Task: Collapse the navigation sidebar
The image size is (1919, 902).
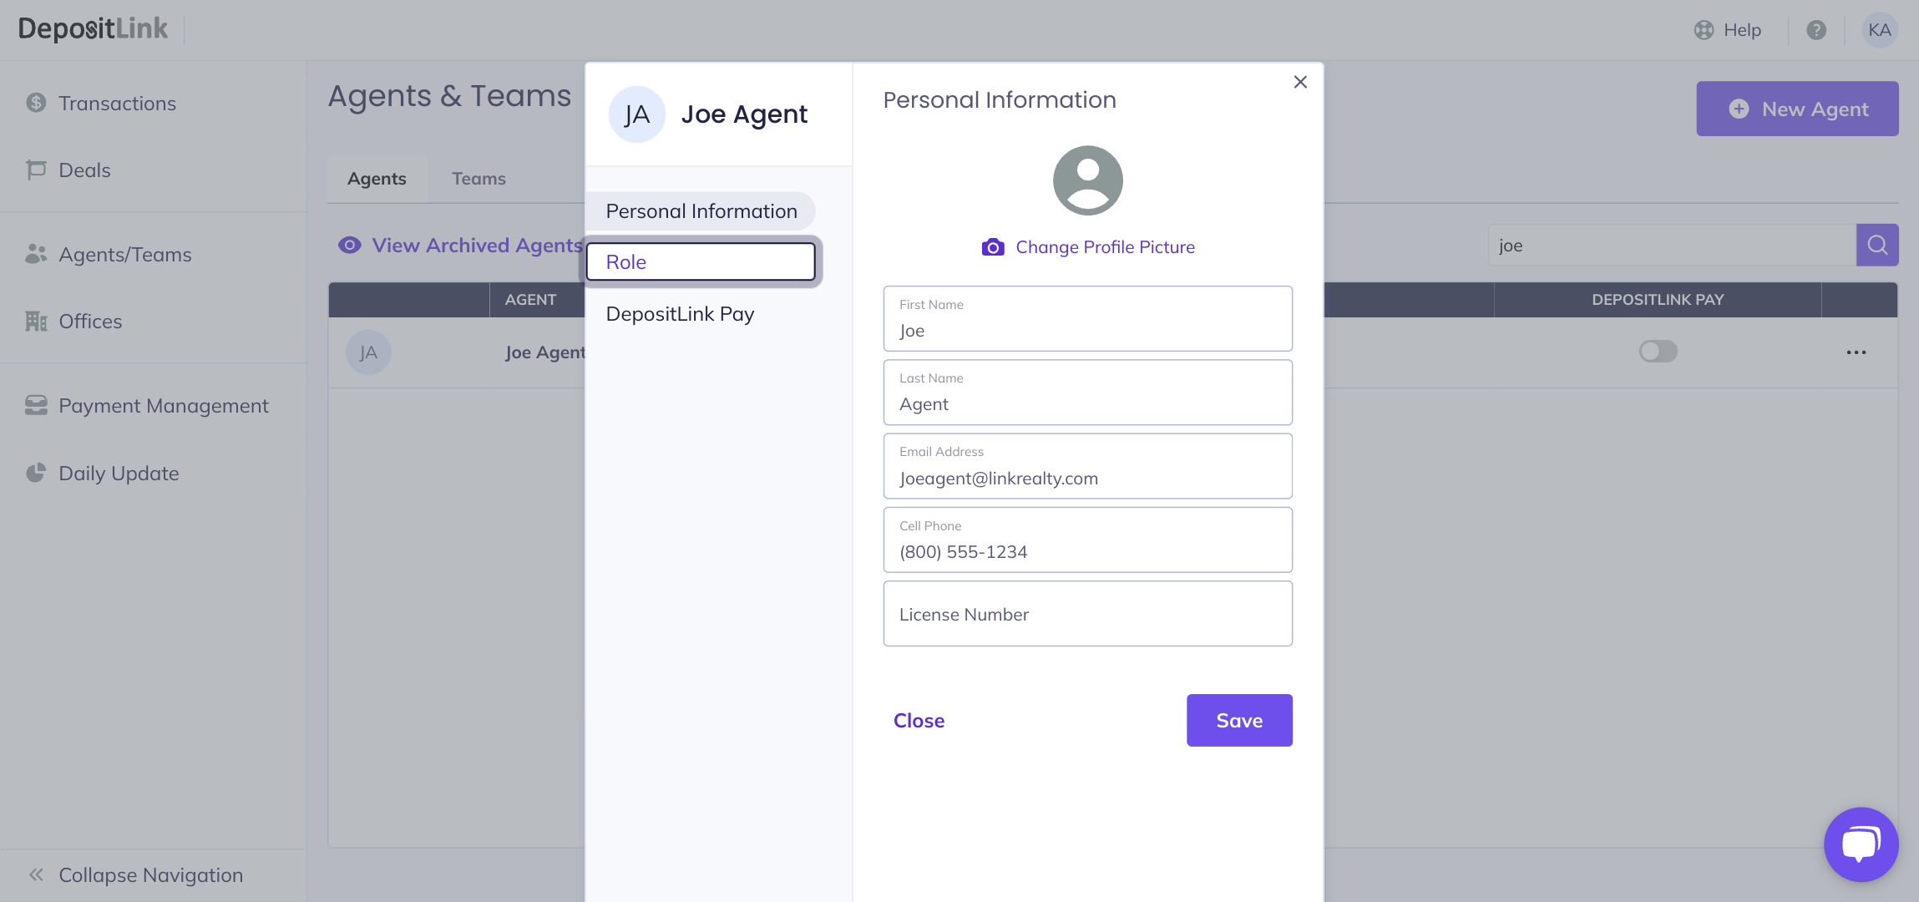Action: click(37, 874)
